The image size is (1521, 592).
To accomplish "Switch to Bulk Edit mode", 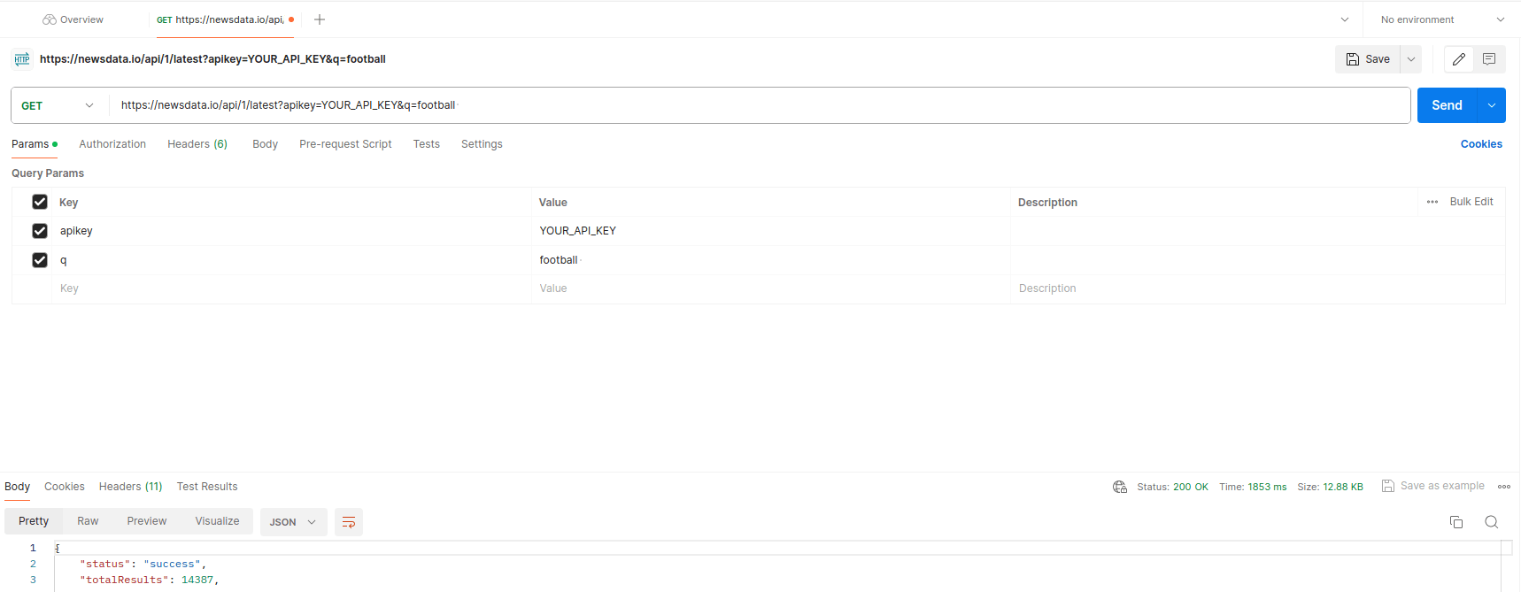I will (x=1471, y=202).
